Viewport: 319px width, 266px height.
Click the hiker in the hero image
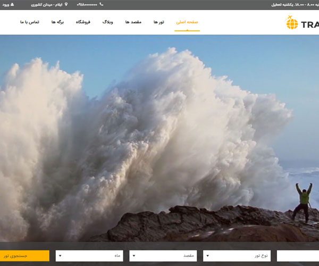[304, 202]
